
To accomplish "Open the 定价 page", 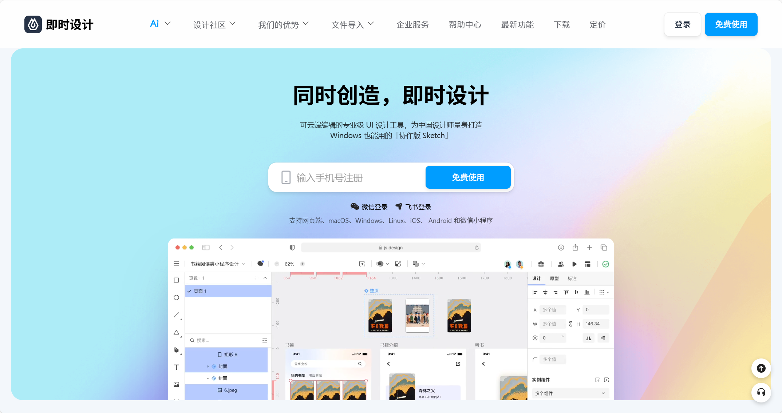I will [x=598, y=25].
